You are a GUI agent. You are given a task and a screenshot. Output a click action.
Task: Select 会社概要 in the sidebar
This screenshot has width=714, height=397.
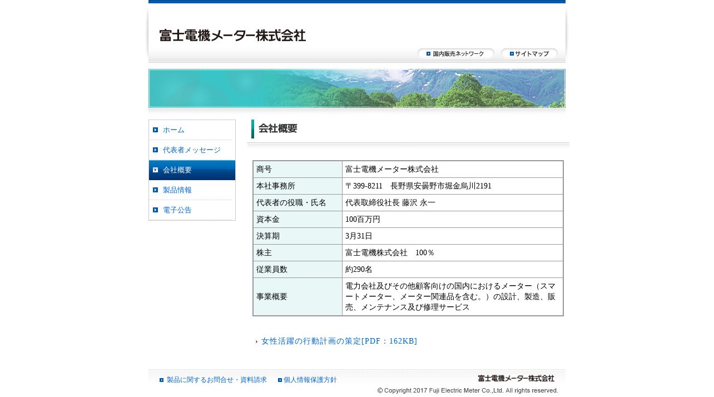[x=192, y=170]
